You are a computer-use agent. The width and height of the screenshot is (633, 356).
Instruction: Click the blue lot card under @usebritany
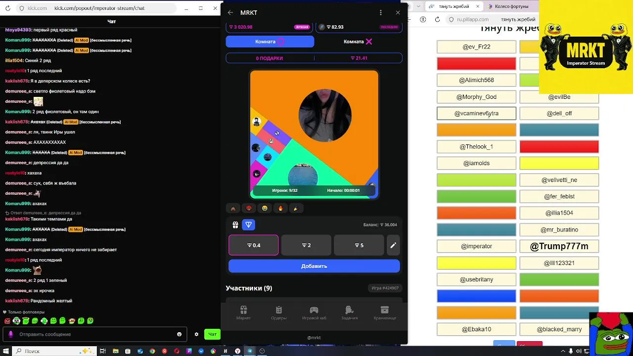click(476, 296)
